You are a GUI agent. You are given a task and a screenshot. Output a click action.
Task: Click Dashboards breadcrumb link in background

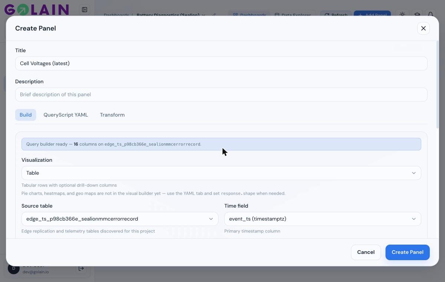(116, 15)
